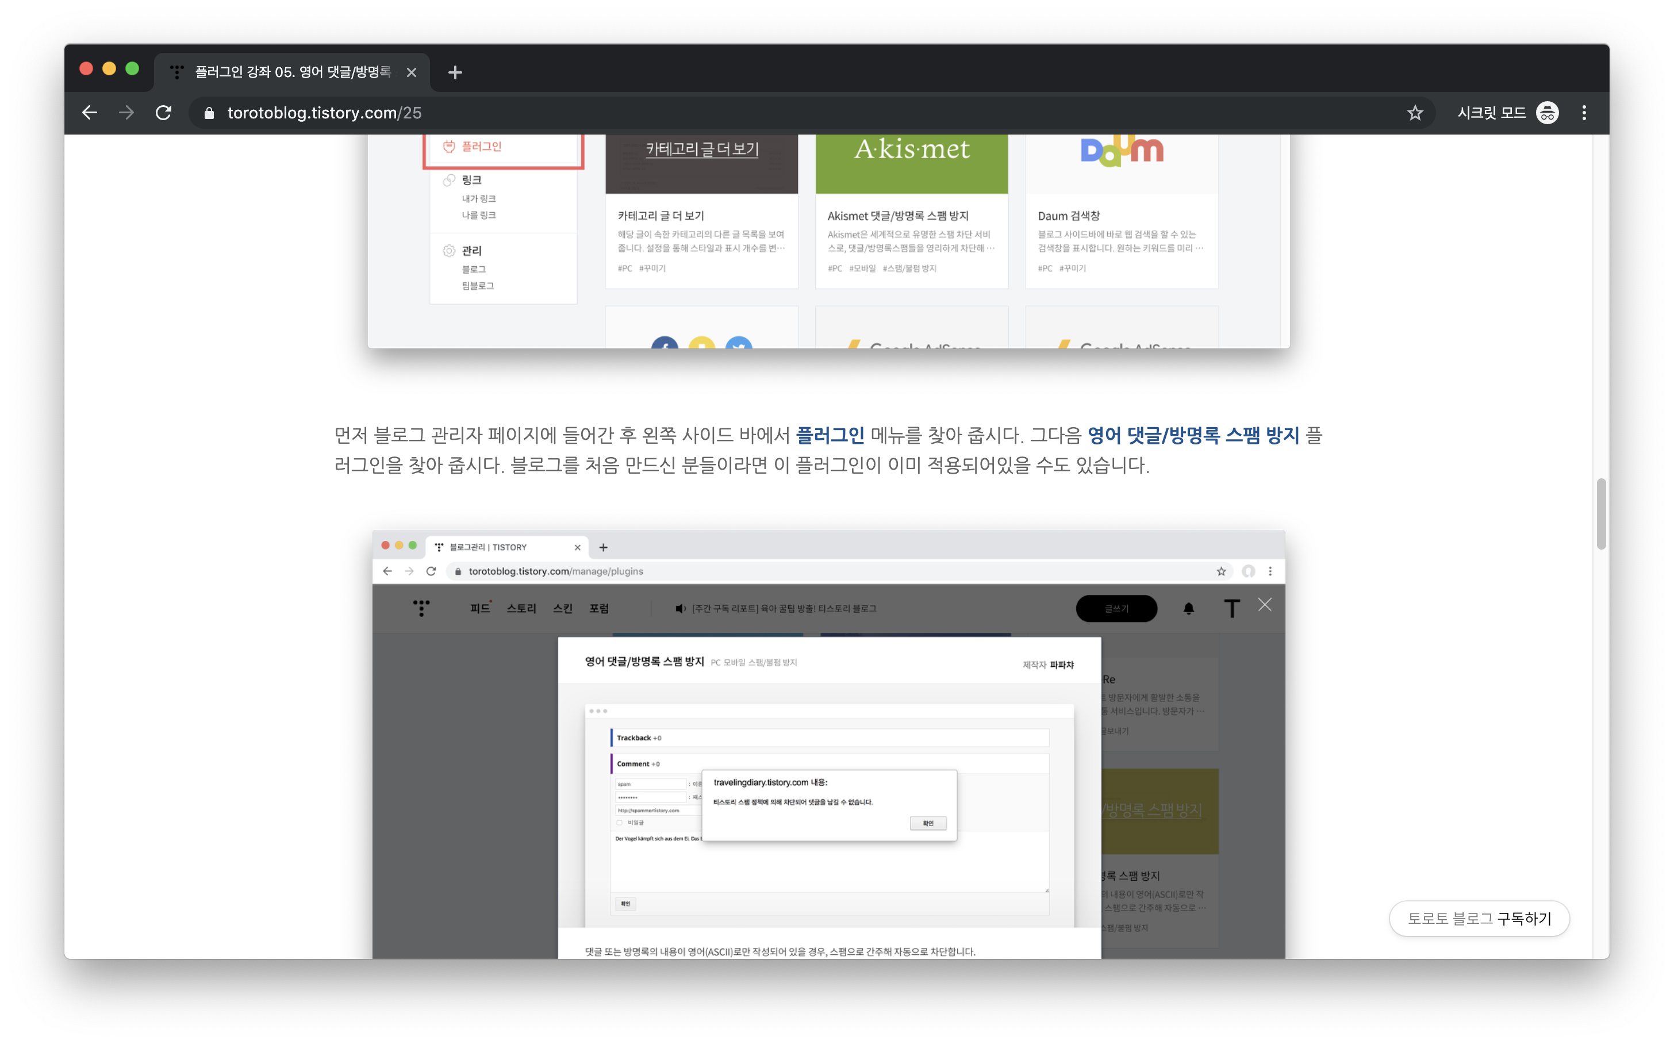
Task: Close the plugin popup with X icon
Action: (x=1264, y=605)
